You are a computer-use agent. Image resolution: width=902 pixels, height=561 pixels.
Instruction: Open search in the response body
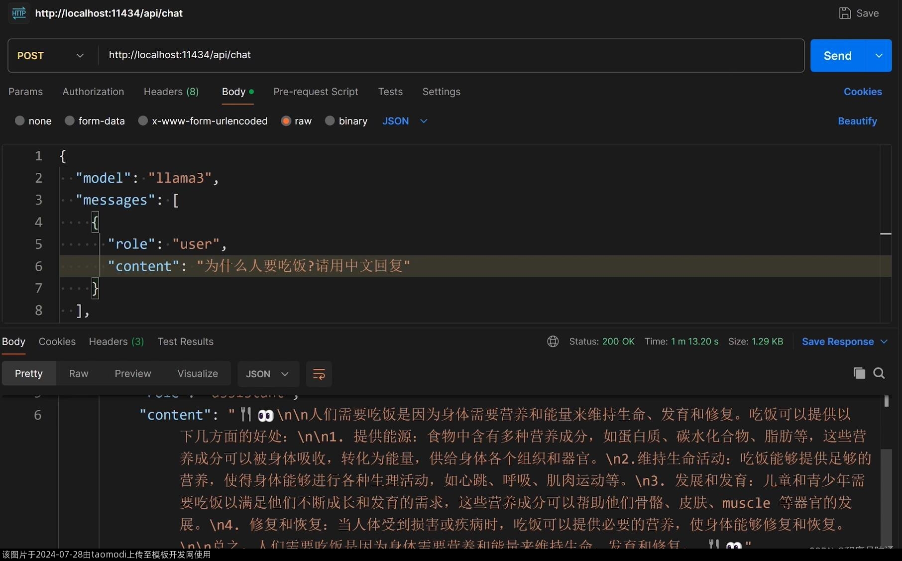click(879, 373)
